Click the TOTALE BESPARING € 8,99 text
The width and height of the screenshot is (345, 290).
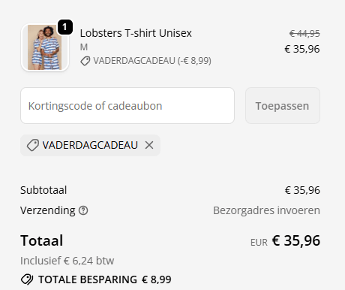105,279
